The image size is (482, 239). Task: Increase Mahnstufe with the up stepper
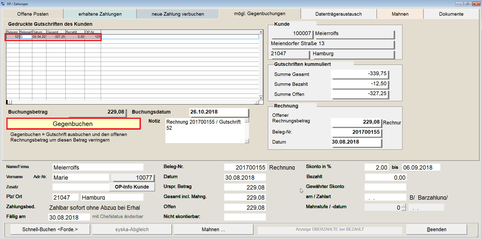(x=403, y=206)
